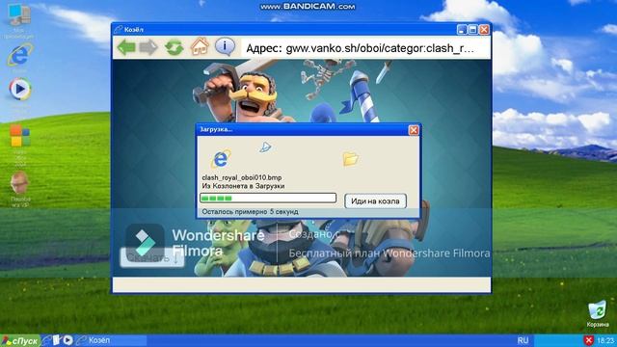The image size is (617, 347).
Task: Open the info bubble icon
Action: [x=225, y=47]
